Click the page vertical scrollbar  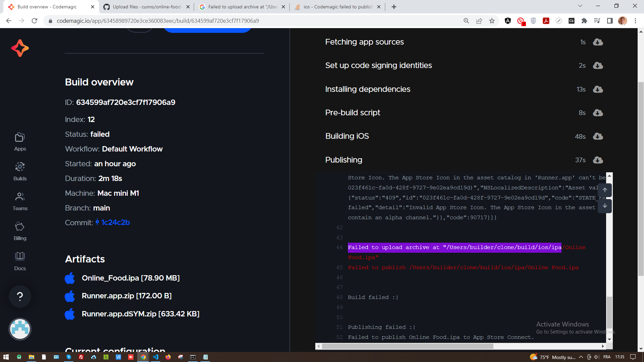641,179
